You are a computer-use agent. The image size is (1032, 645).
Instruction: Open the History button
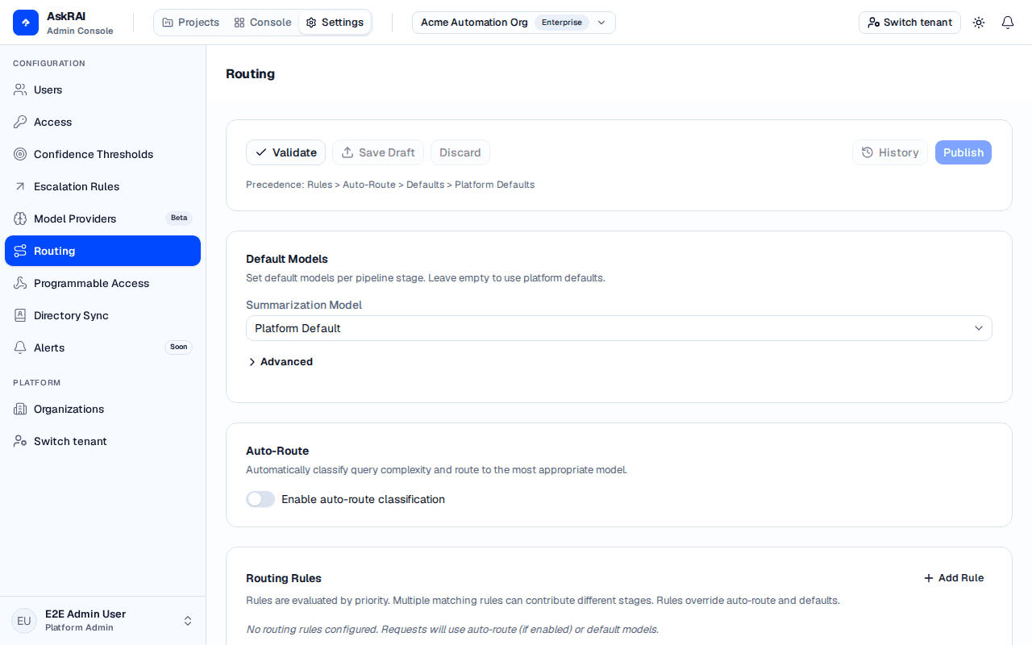(890, 152)
